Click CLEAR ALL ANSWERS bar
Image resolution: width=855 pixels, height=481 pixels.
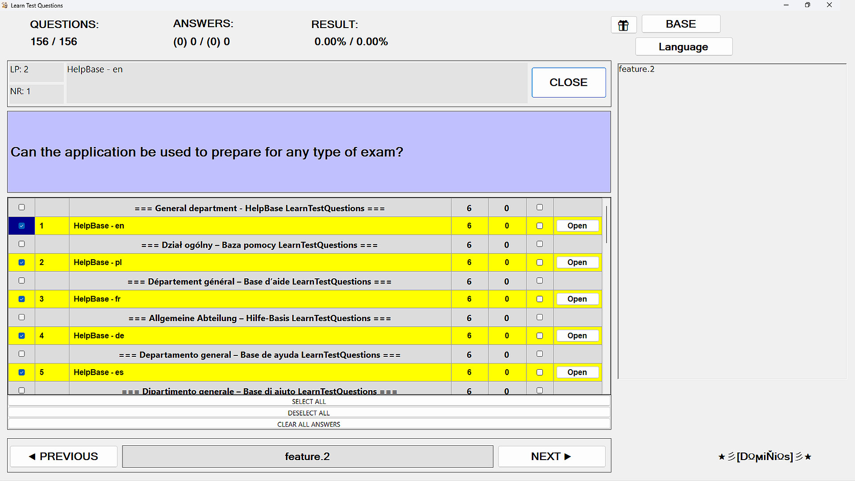[309, 424]
